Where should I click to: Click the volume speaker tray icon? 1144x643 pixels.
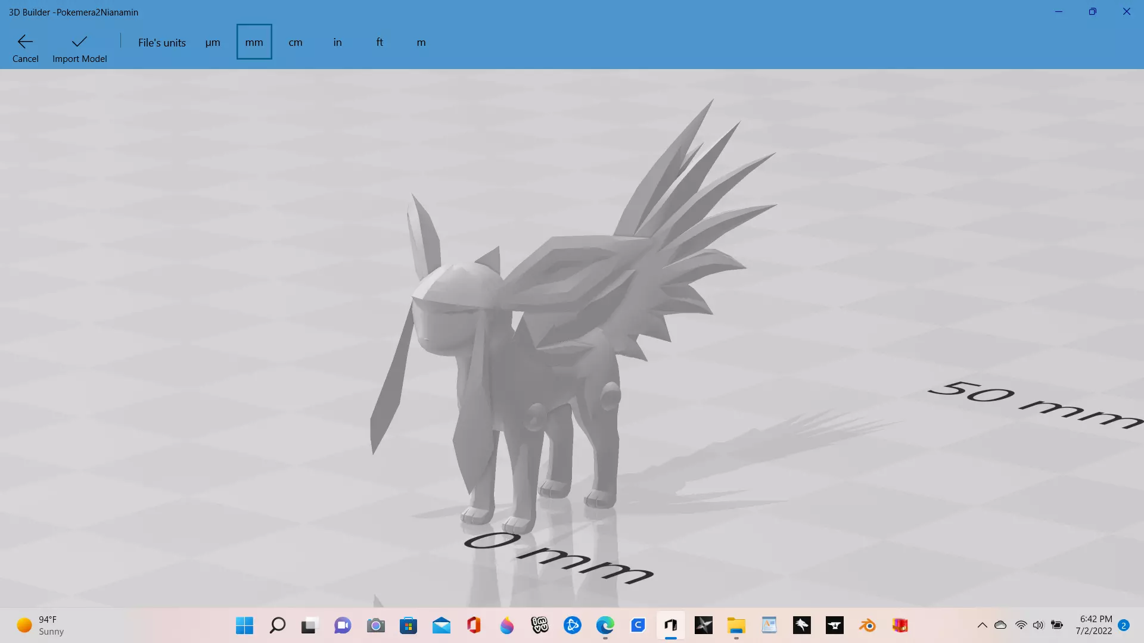pyautogui.click(x=1039, y=625)
